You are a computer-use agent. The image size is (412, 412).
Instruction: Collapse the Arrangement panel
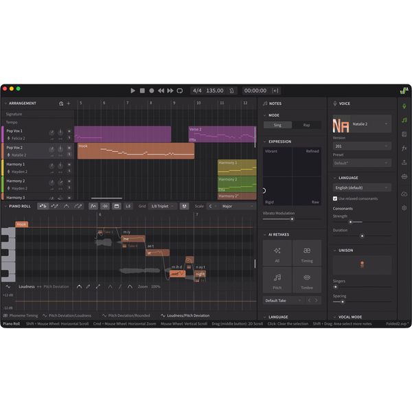(x=5, y=104)
